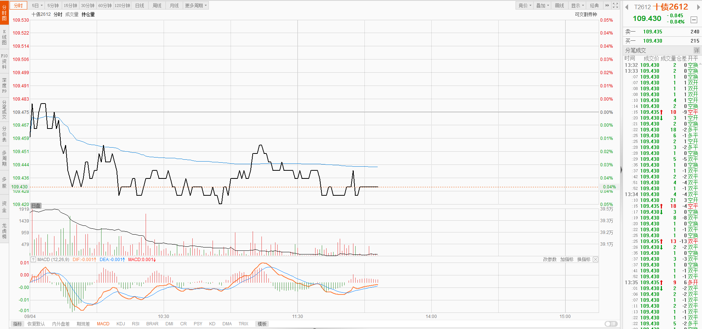Go to next contract with right arrow
Viewport: 702px width, 329px height.
pyautogui.click(x=698, y=7)
